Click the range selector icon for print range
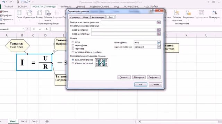 (159, 22)
